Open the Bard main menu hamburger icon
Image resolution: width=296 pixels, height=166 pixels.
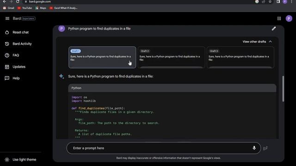tap(7, 18)
